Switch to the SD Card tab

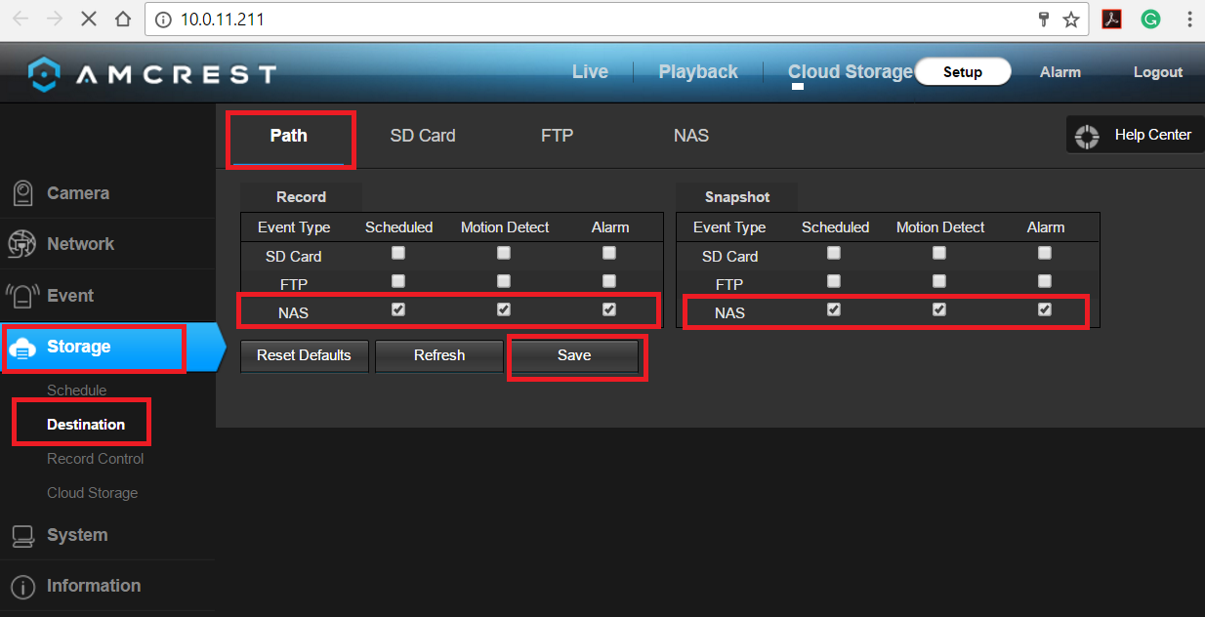pyautogui.click(x=423, y=136)
